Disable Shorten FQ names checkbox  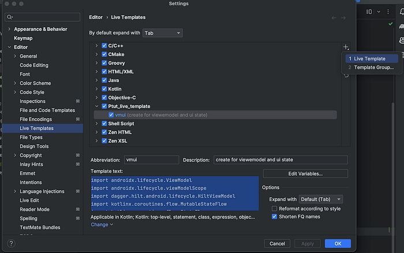(x=275, y=217)
